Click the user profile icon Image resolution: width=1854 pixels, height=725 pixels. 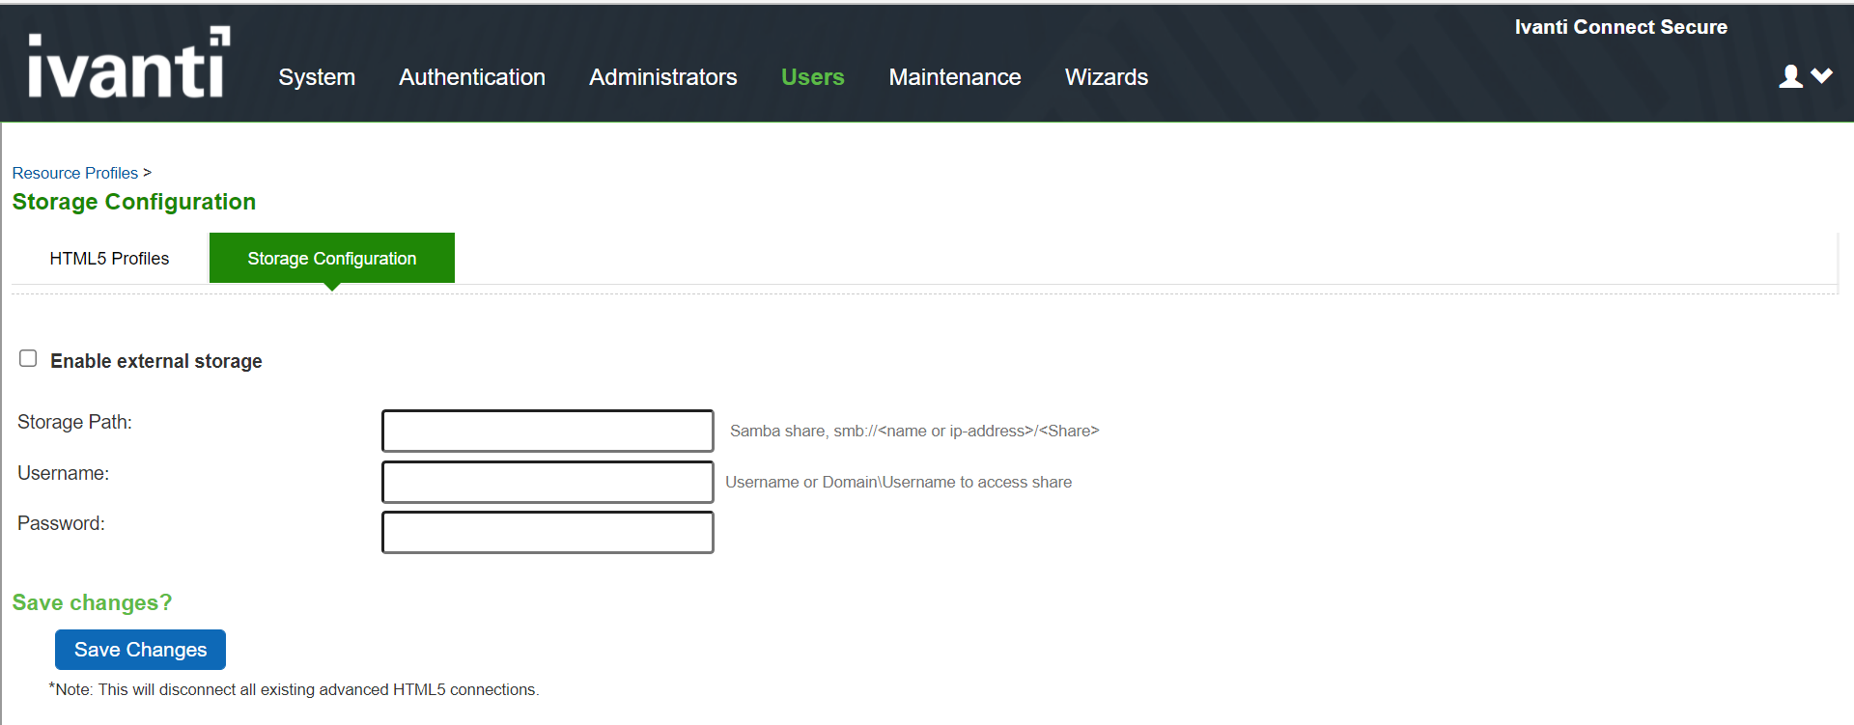pos(1790,76)
